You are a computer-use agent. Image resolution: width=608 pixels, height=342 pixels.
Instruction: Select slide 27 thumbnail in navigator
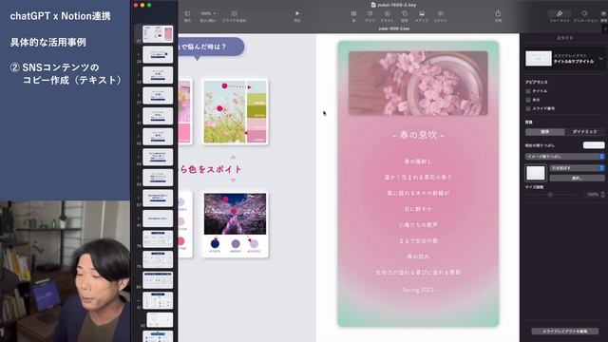click(x=158, y=34)
